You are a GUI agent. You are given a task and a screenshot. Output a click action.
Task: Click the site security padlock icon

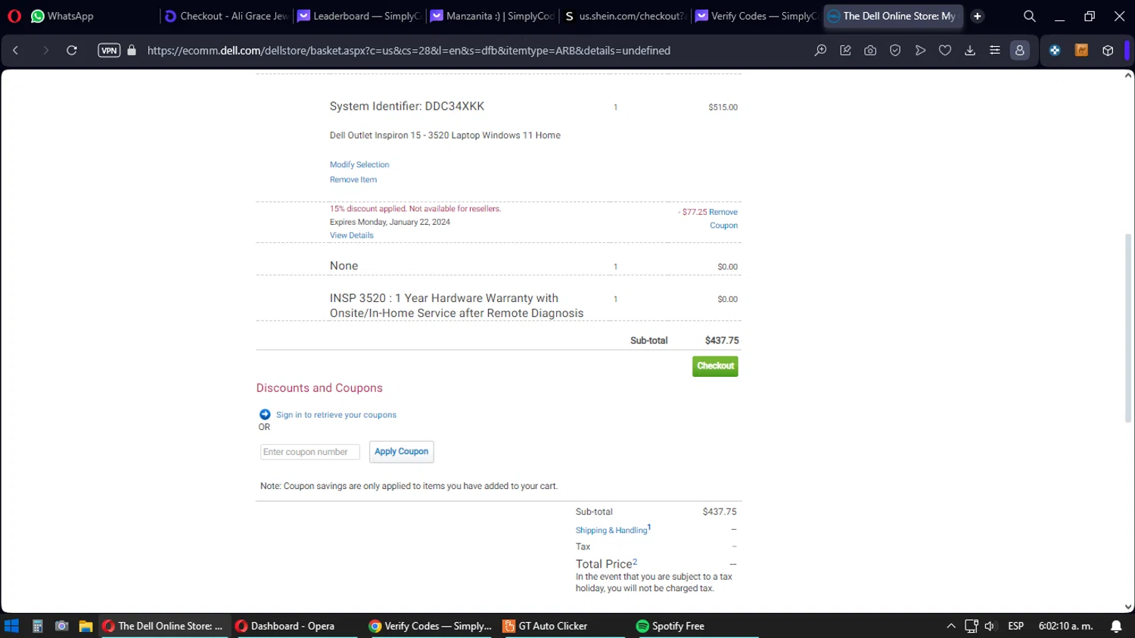pos(132,50)
